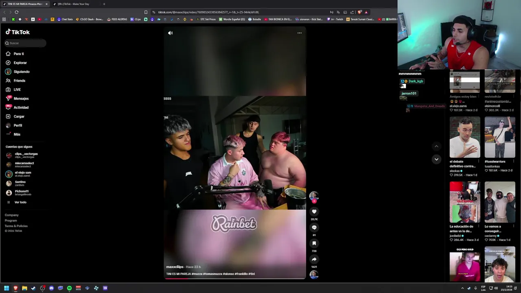The width and height of the screenshot is (521, 293).
Task: Go to previous video arrow
Action: (x=436, y=146)
